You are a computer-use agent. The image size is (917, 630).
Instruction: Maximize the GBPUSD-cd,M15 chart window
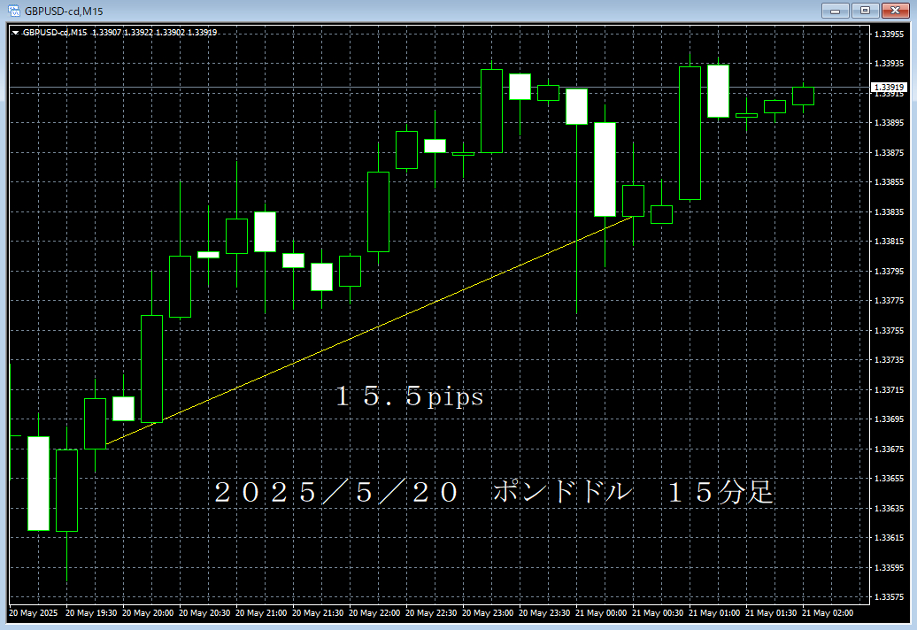click(x=863, y=11)
